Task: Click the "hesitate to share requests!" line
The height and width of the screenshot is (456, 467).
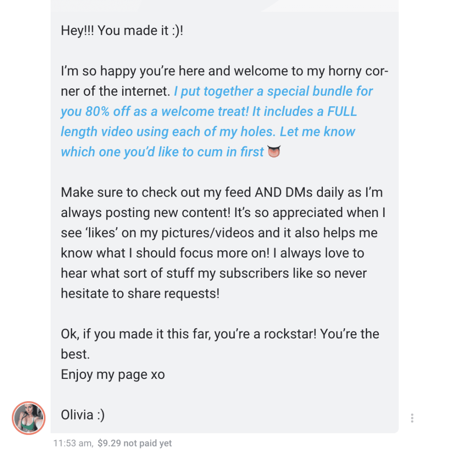Action: coord(140,293)
